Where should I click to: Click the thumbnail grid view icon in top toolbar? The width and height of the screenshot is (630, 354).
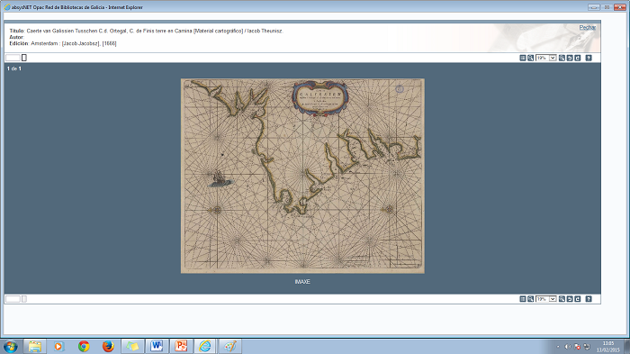pos(523,58)
